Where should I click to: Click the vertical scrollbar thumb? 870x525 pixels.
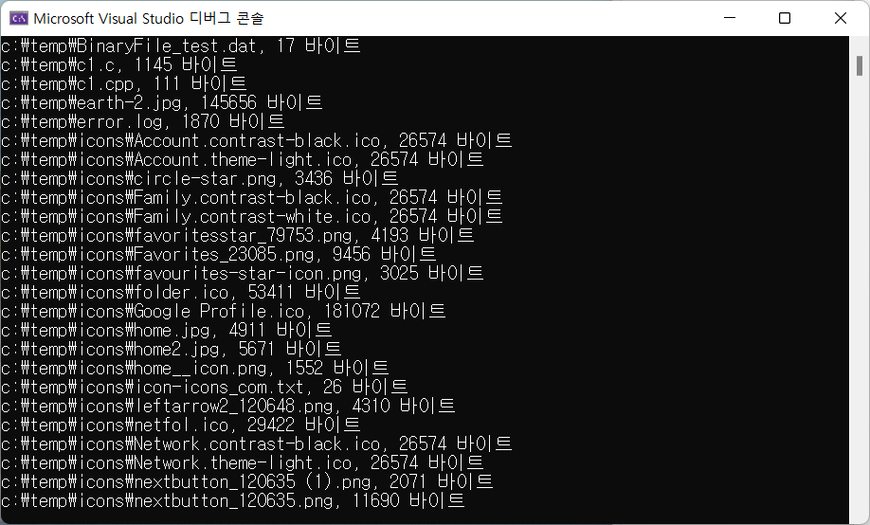(859, 66)
